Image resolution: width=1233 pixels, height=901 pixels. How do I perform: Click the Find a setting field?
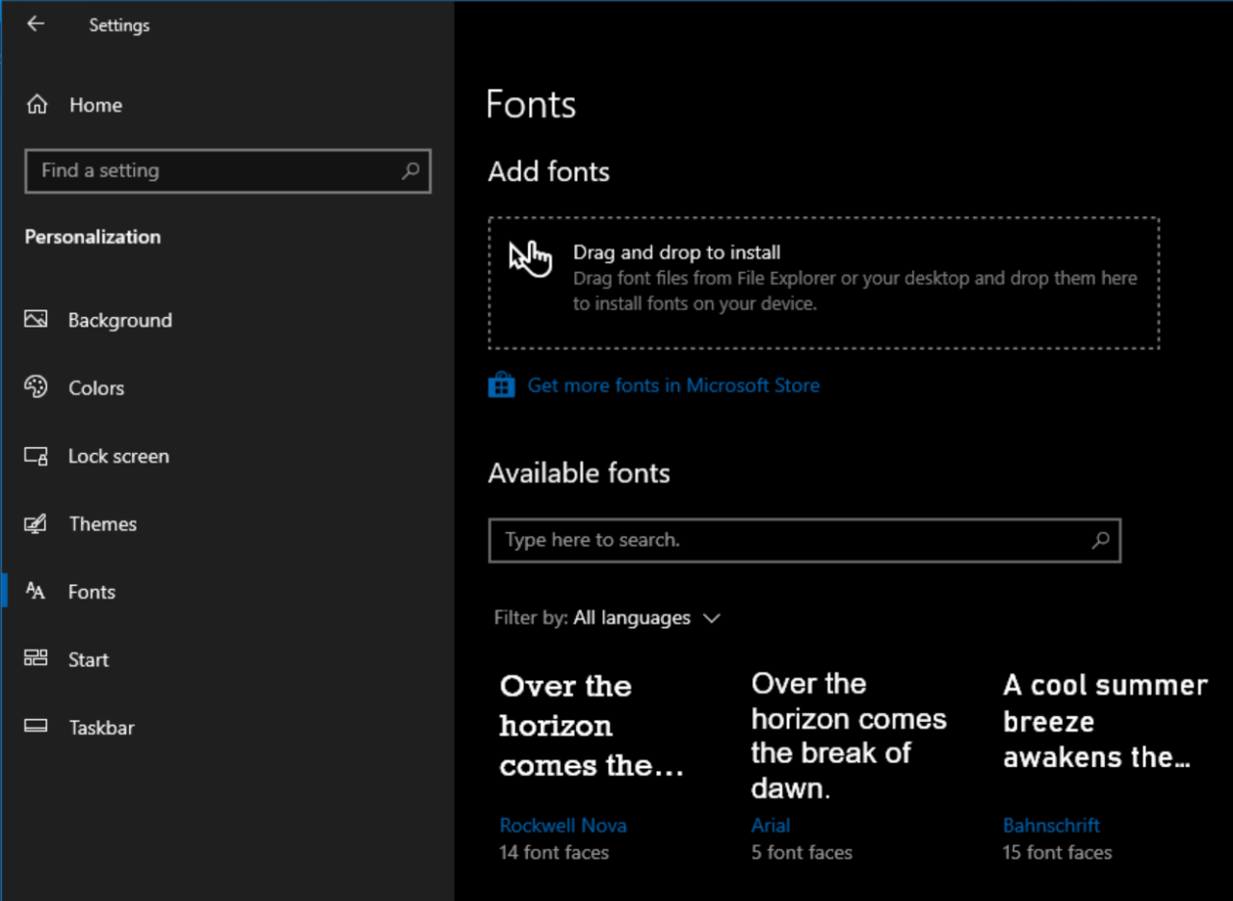click(227, 171)
